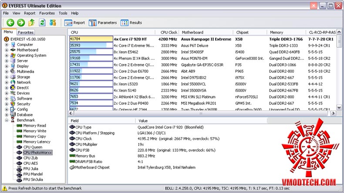Image resolution: width=344 pixels, height=193 pixels.
Task: Expand the Computer tree node
Action: (x=7, y=45)
